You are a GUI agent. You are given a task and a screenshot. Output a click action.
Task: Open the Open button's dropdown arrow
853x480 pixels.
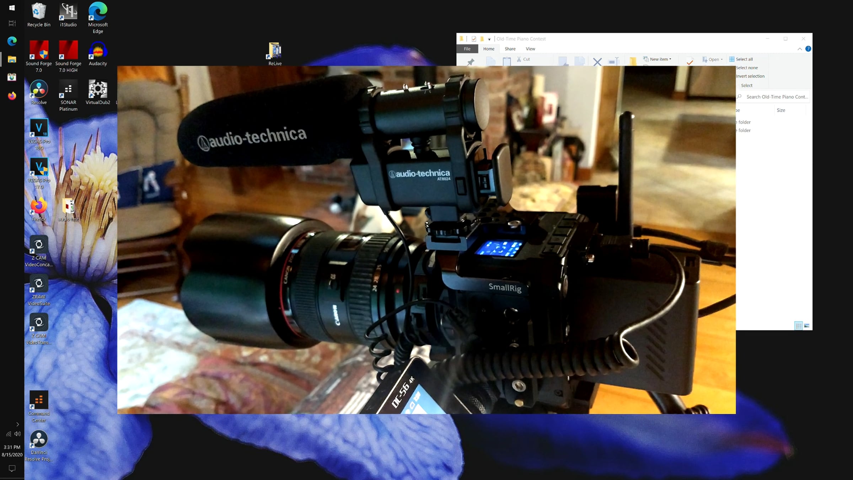point(721,60)
